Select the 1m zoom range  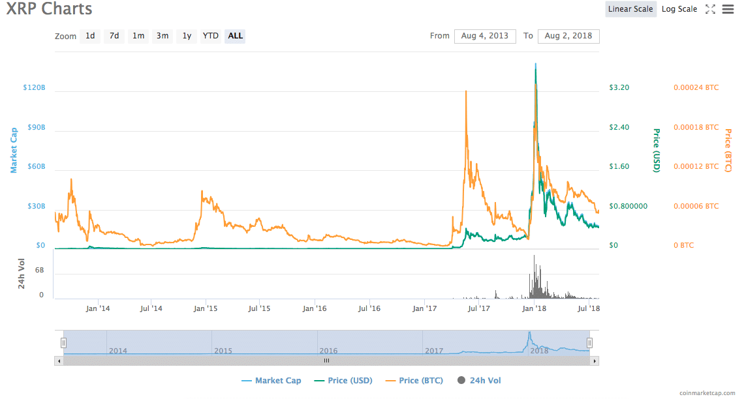138,36
